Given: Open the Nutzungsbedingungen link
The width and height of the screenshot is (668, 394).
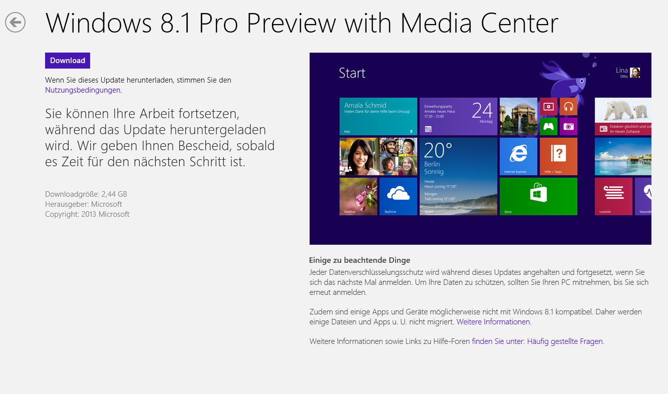Looking at the screenshot, I should pyautogui.click(x=83, y=90).
